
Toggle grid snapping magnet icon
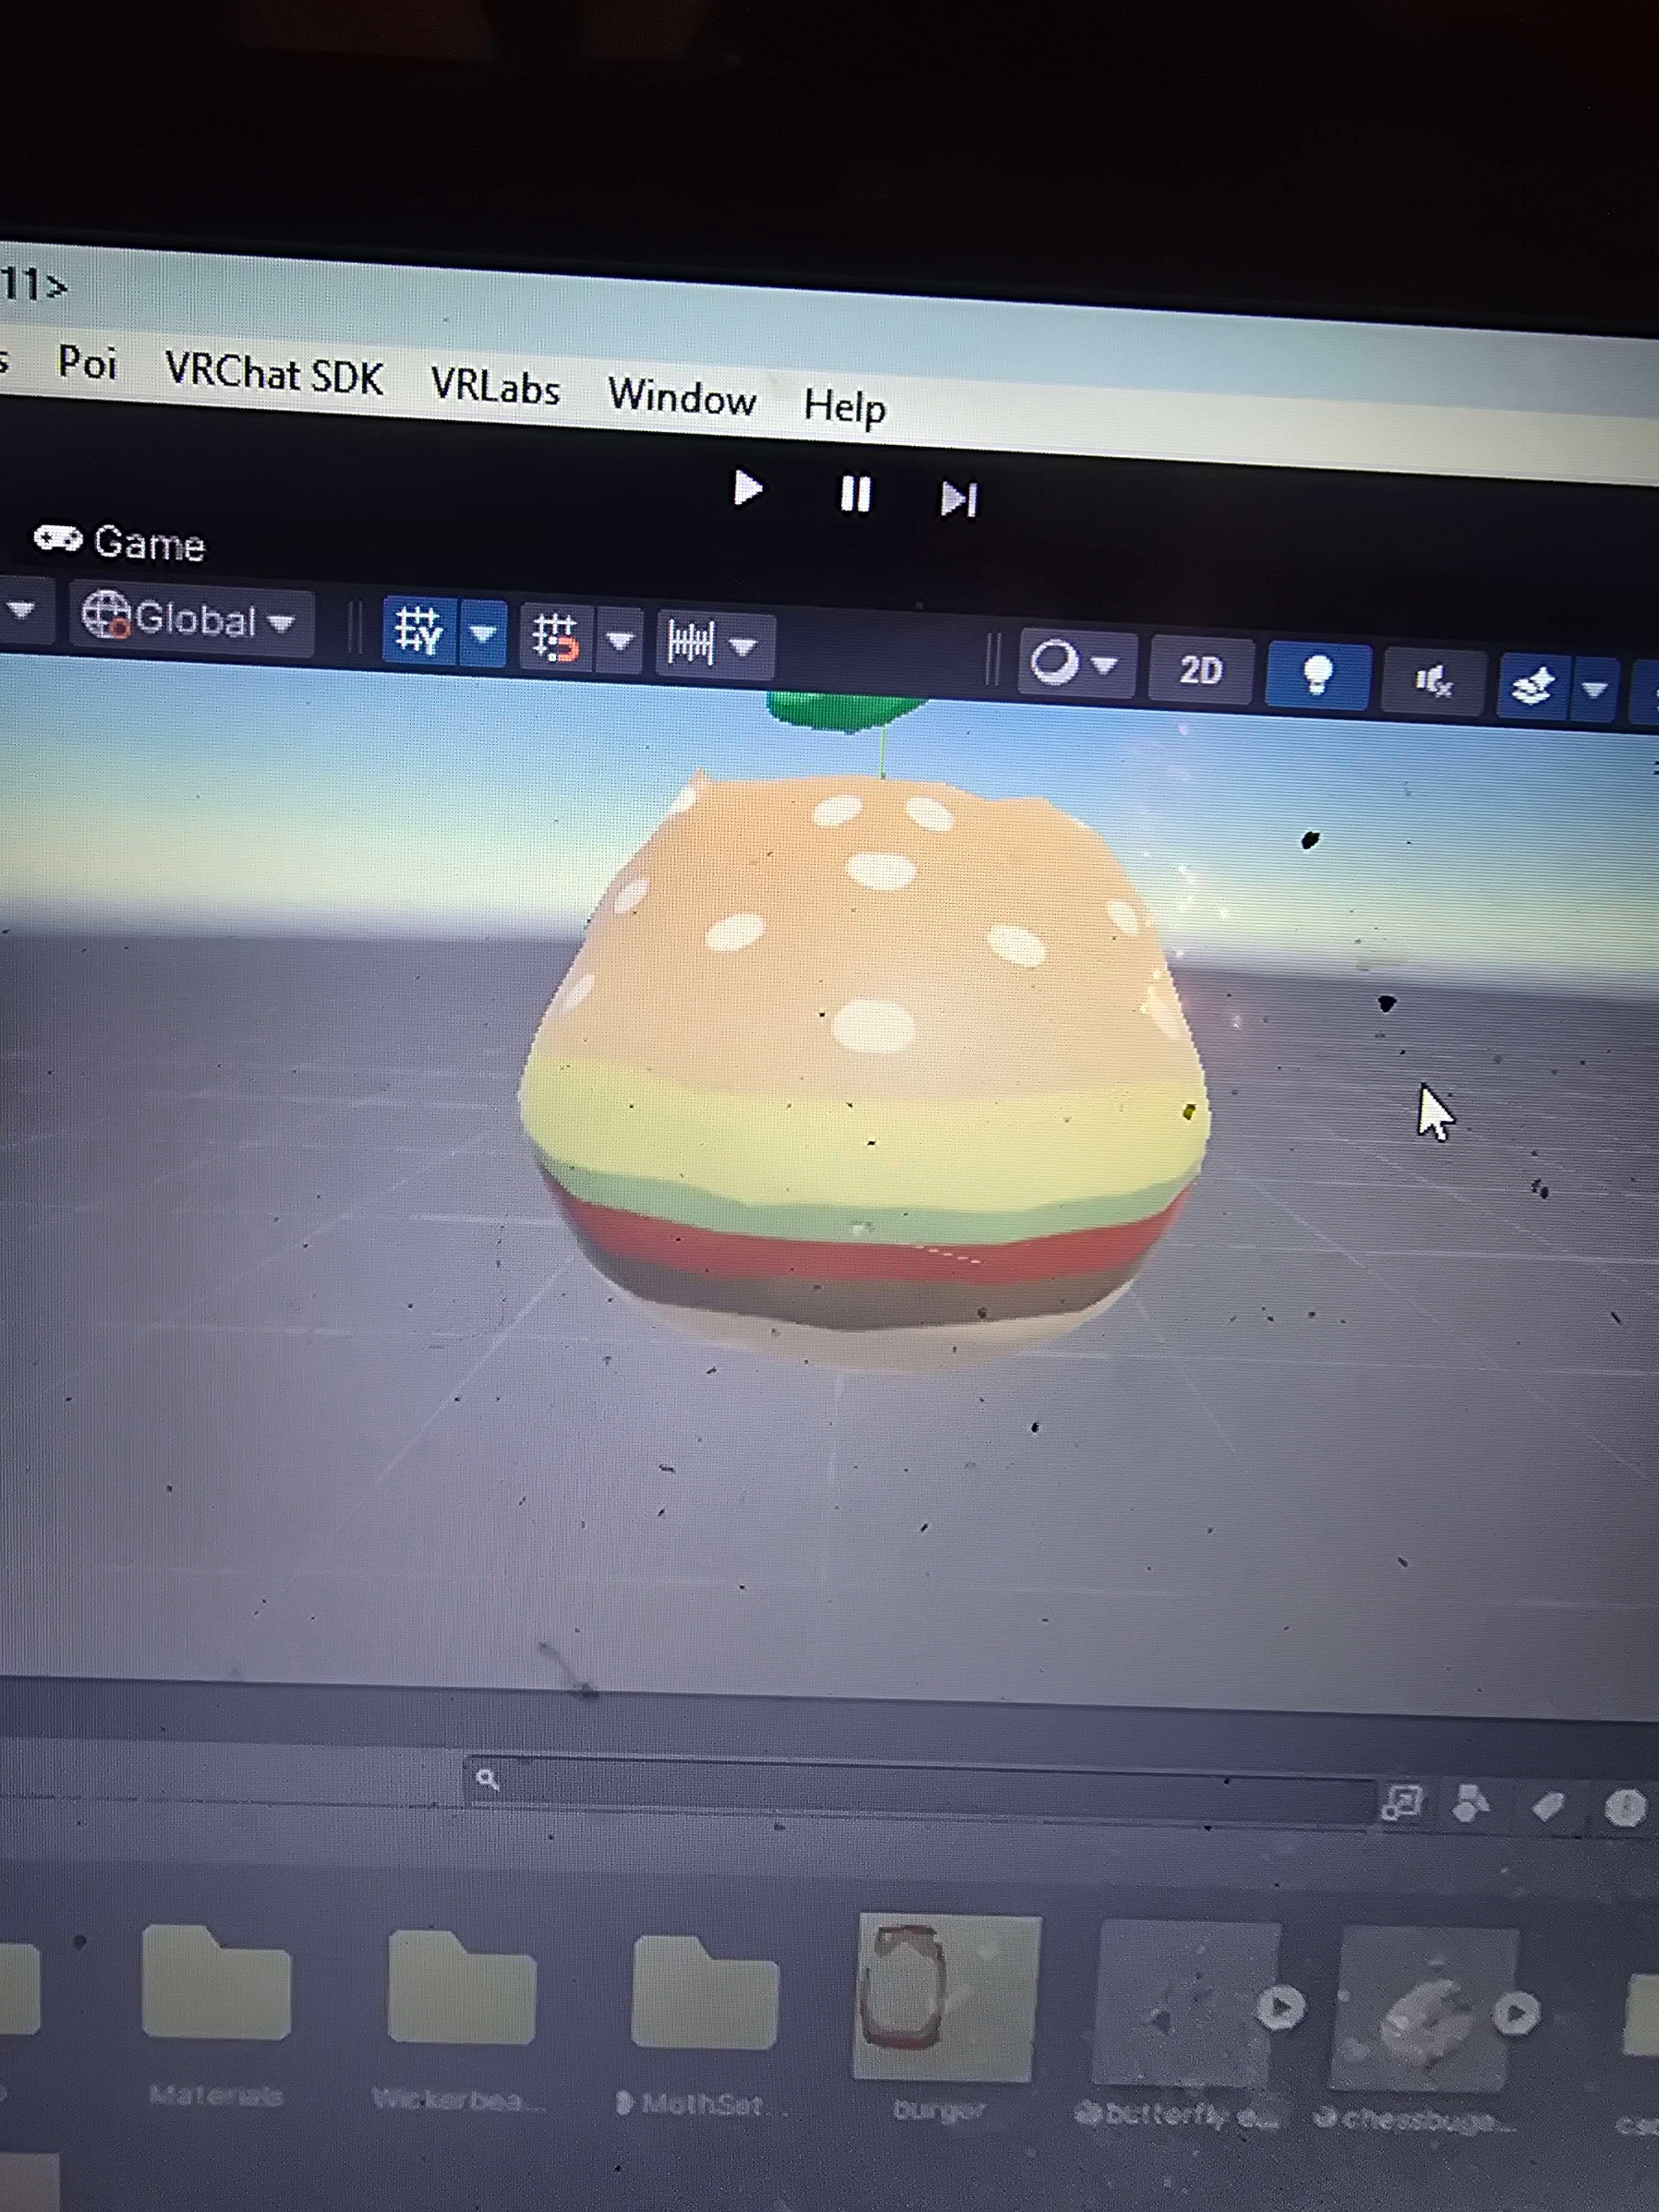(556, 638)
